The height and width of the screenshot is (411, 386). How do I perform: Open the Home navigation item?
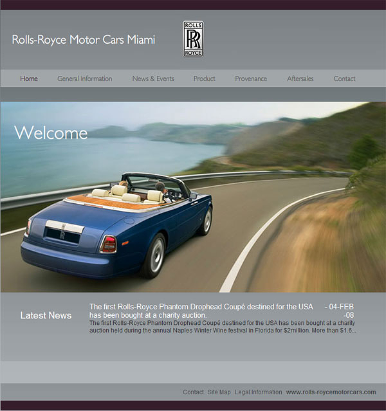(29, 78)
